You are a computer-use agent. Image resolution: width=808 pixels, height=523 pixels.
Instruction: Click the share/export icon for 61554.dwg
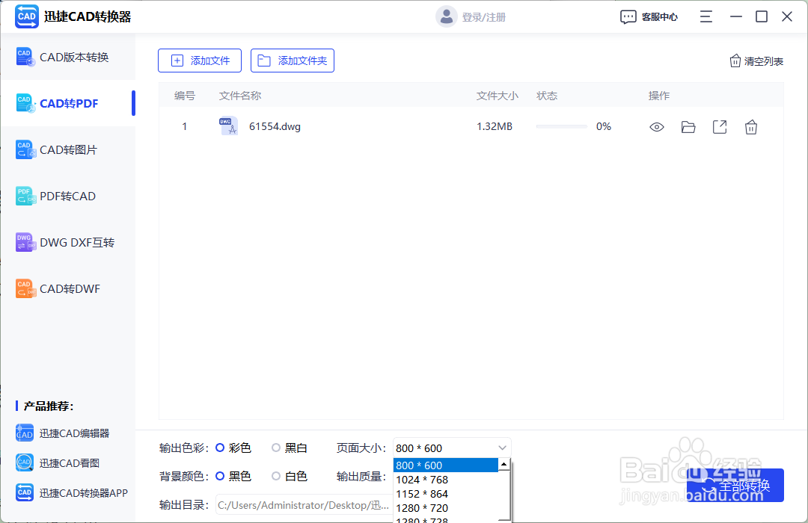click(720, 126)
